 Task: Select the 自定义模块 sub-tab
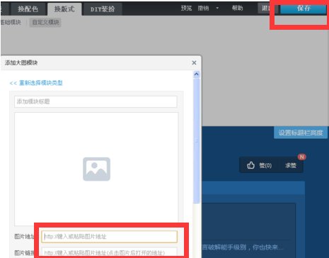(x=45, y=23)
